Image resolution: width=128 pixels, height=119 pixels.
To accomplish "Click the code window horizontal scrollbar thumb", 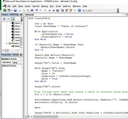I will click(46, 117).
